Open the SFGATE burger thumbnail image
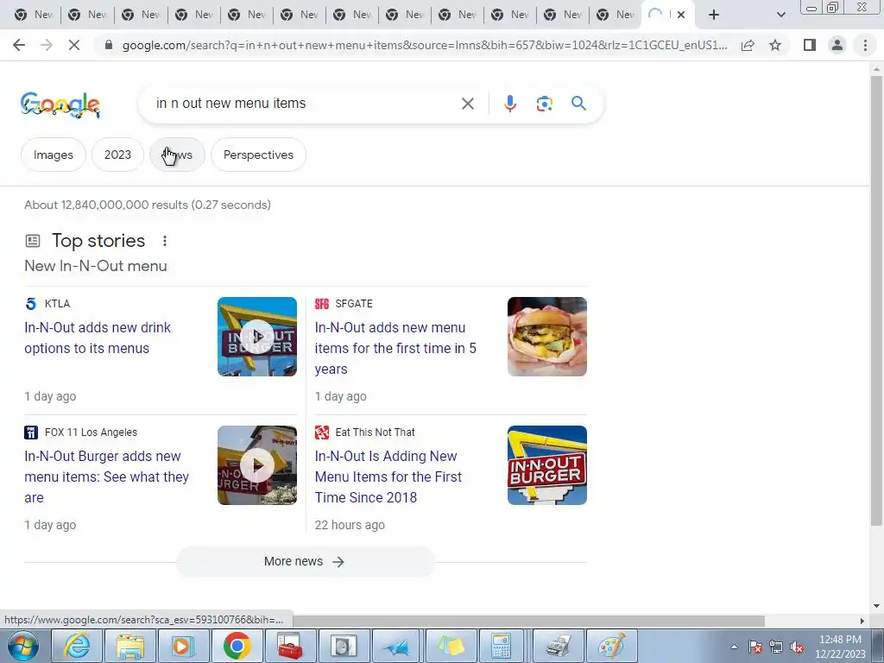 tap(546, 337)
